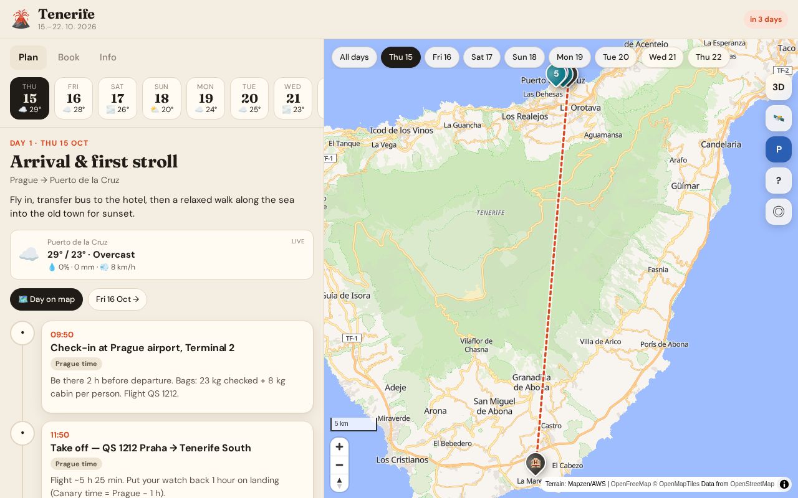The image size is (798, 498).
Task: Click the volcano logo icon next to Tenerife
Action: coord(21,19)
